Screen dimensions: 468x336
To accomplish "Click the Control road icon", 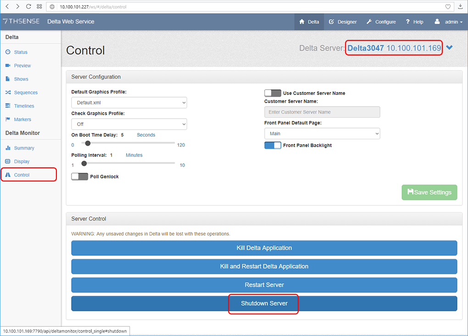I will 8,175.
